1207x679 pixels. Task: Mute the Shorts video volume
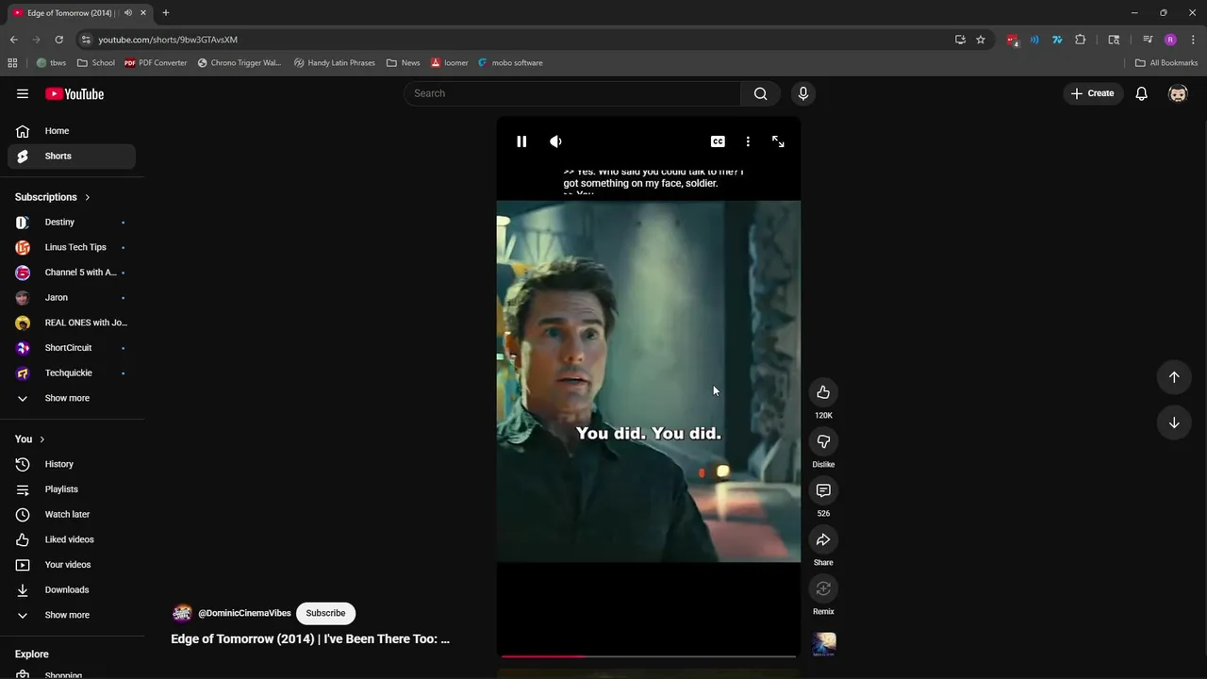[555, 141]
